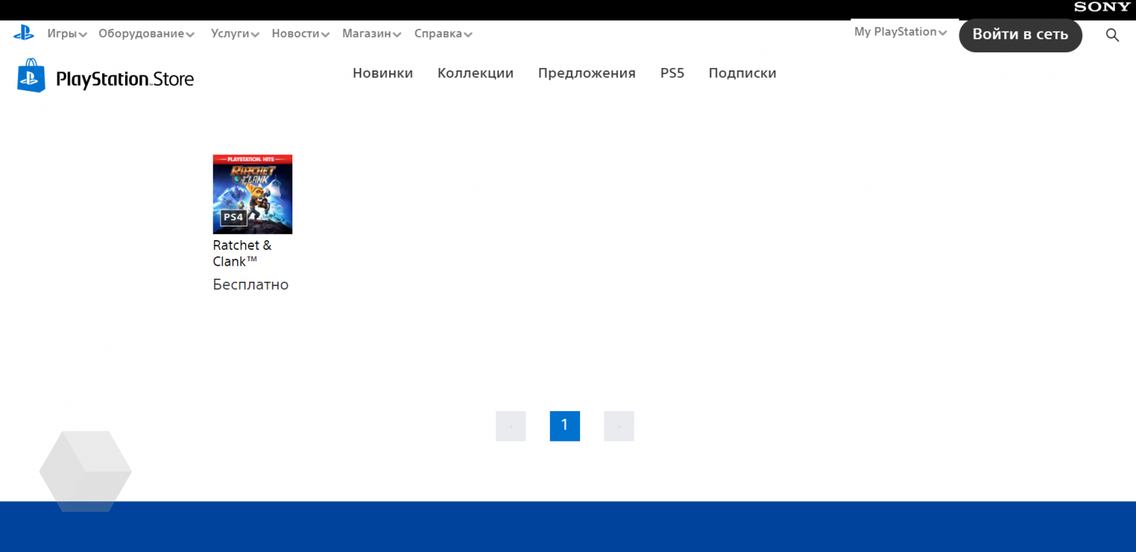
Task: Click the Бесплатно price label
Action: point(251,285)
